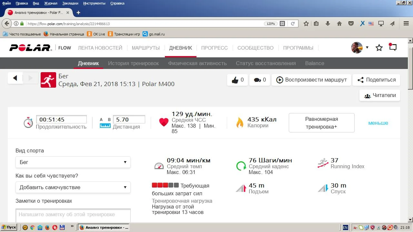Screen dimensions: 413x232
Task: Click the duration field 00:51:45
Action: tap(61, 120)
